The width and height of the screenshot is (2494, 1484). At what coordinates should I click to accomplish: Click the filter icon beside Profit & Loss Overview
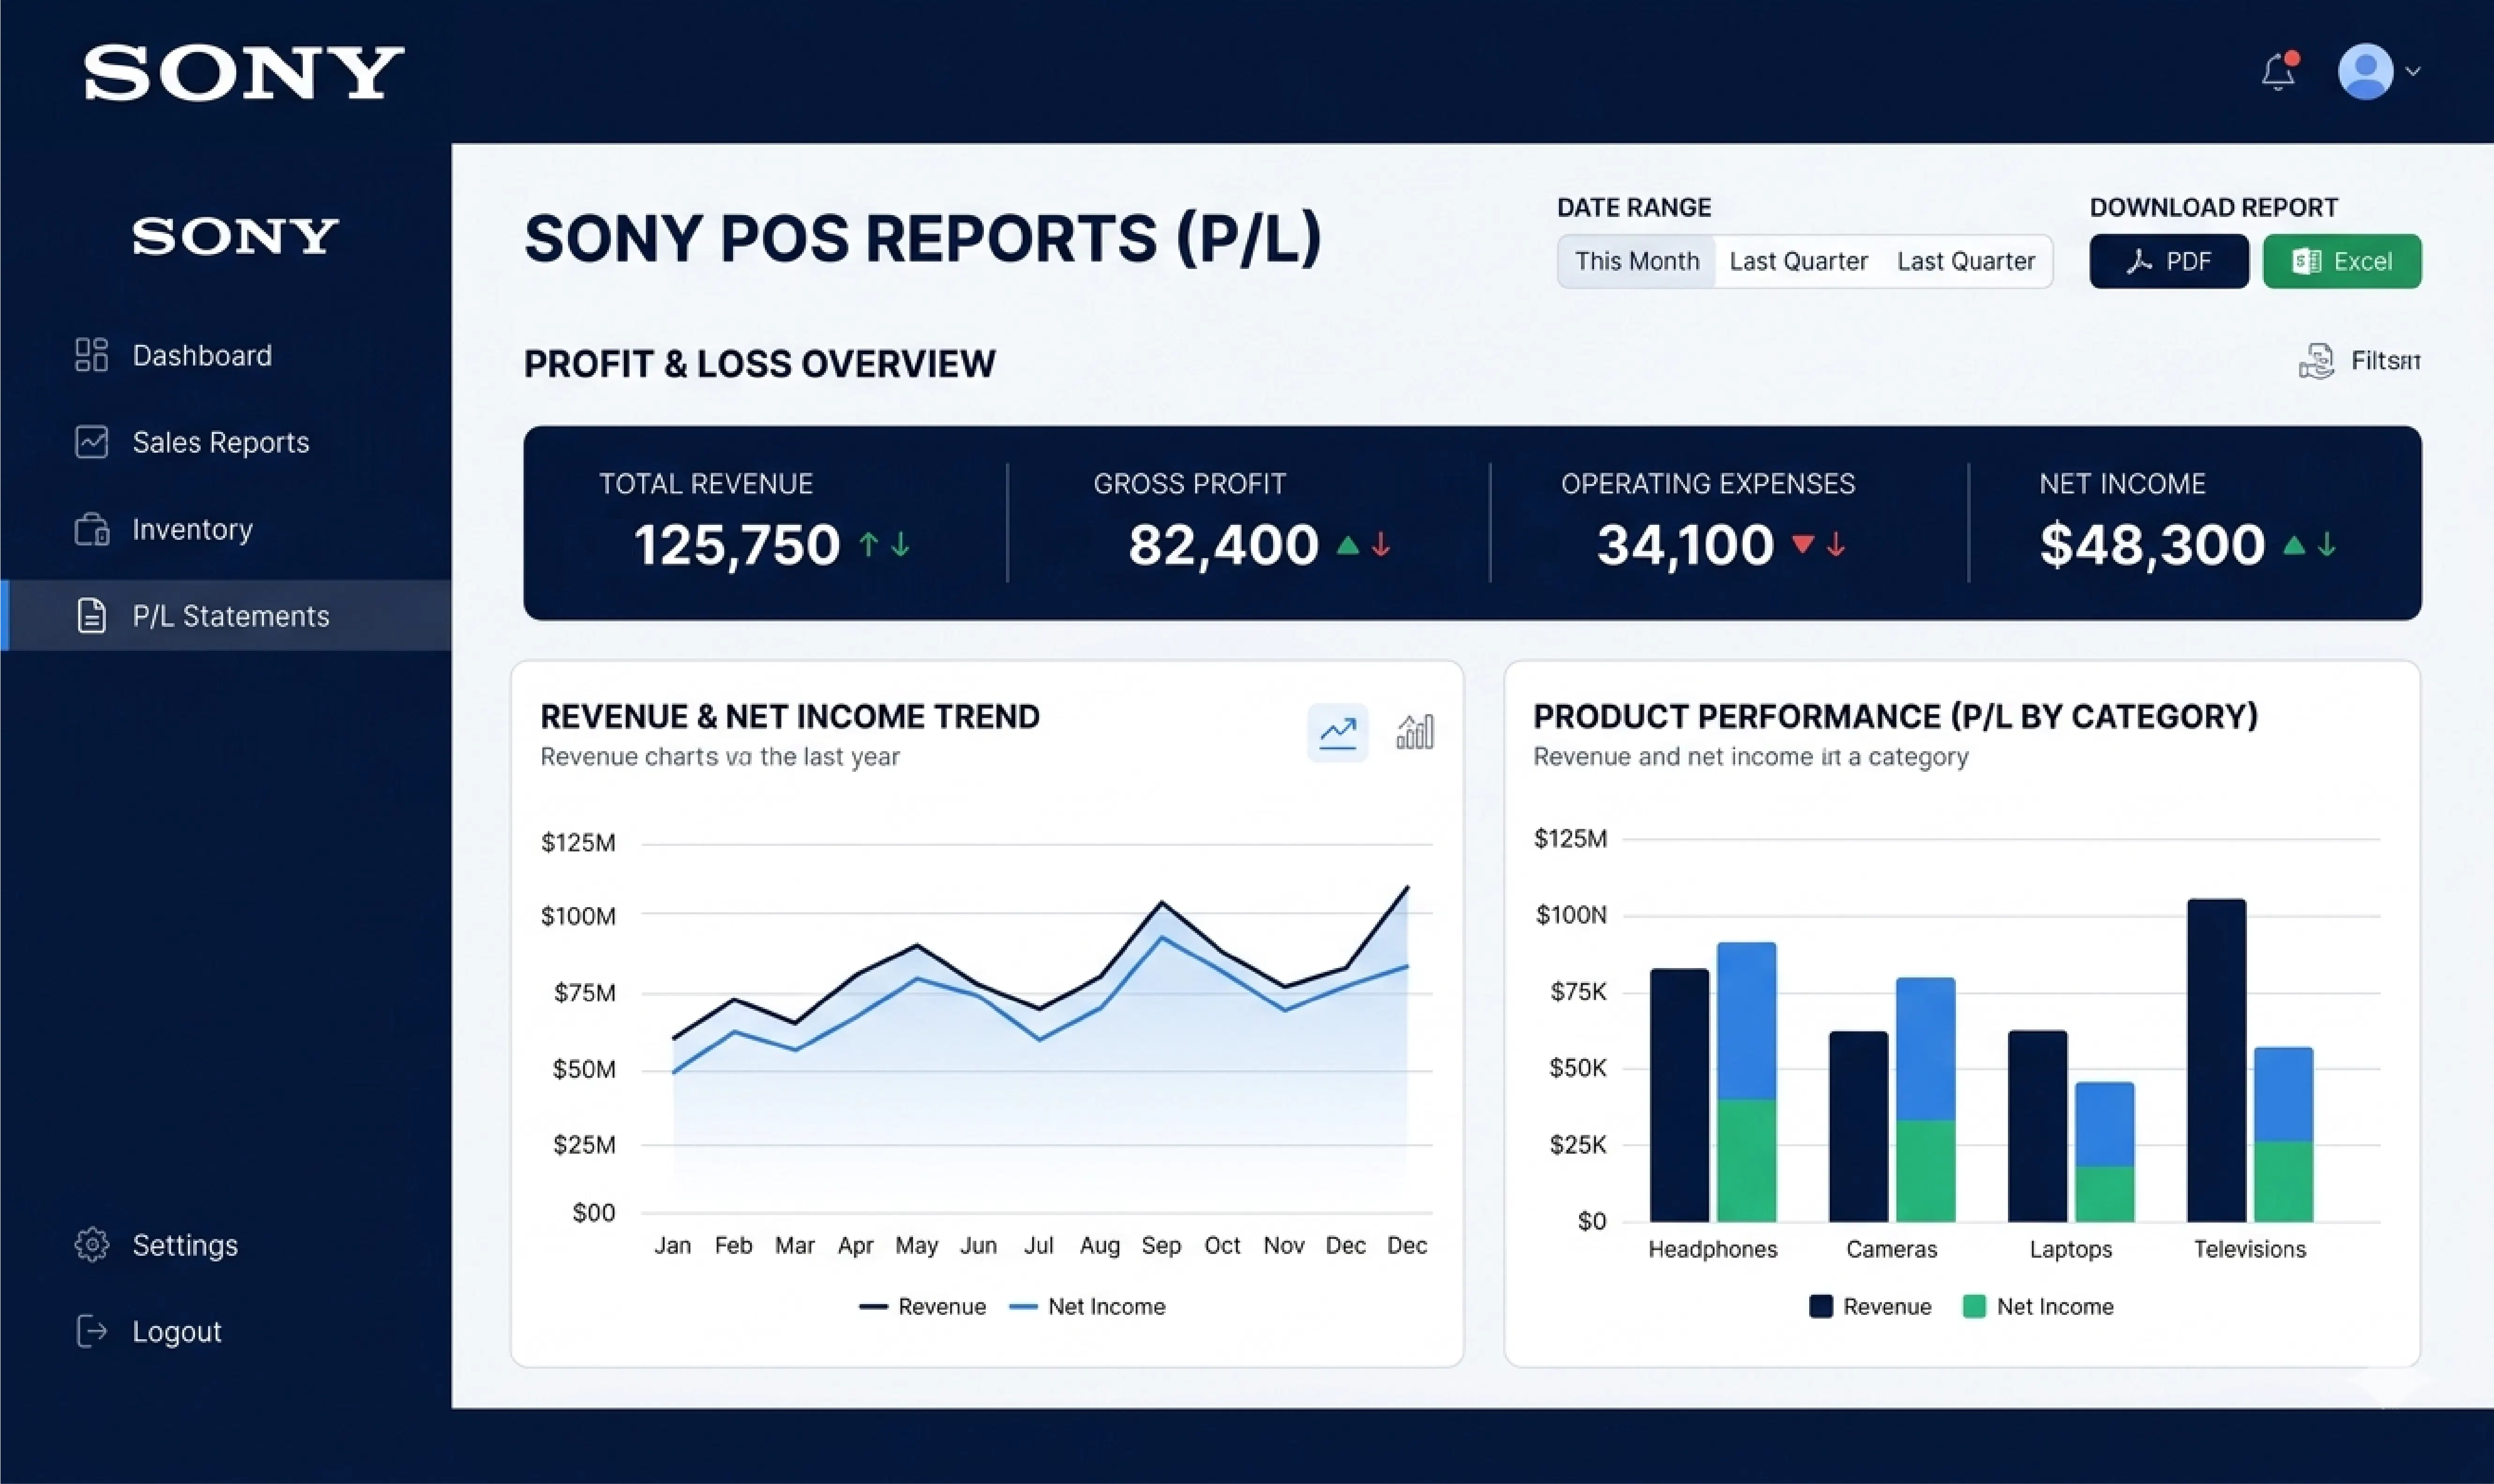pyautogui.click(x=2316, y=361)
